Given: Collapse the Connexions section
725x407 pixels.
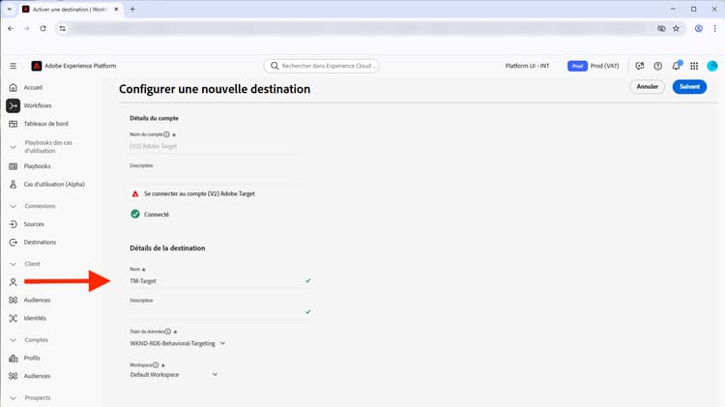Looking at the screenshot, I should 13,206.
